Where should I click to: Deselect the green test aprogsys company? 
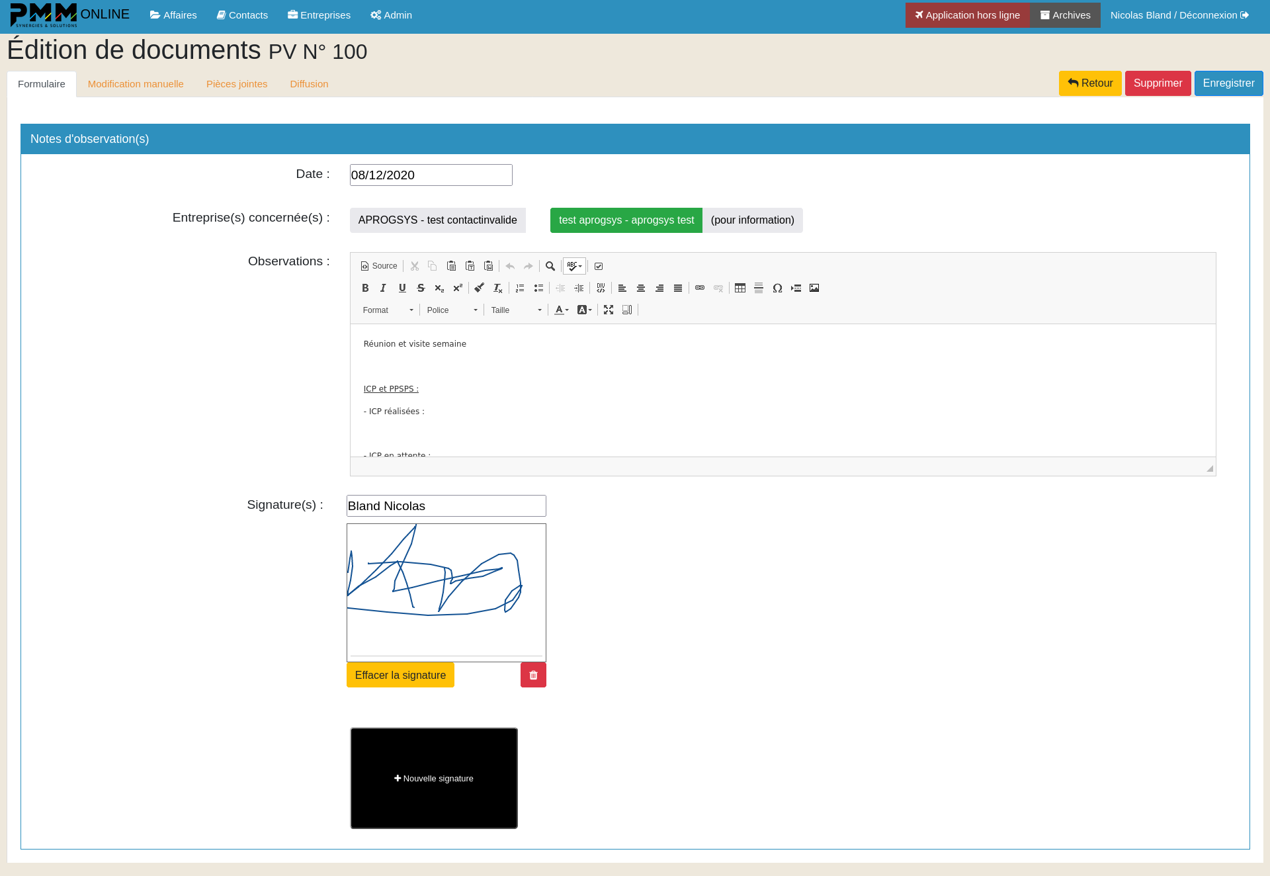pyautogui.click(x=626, y=220)
